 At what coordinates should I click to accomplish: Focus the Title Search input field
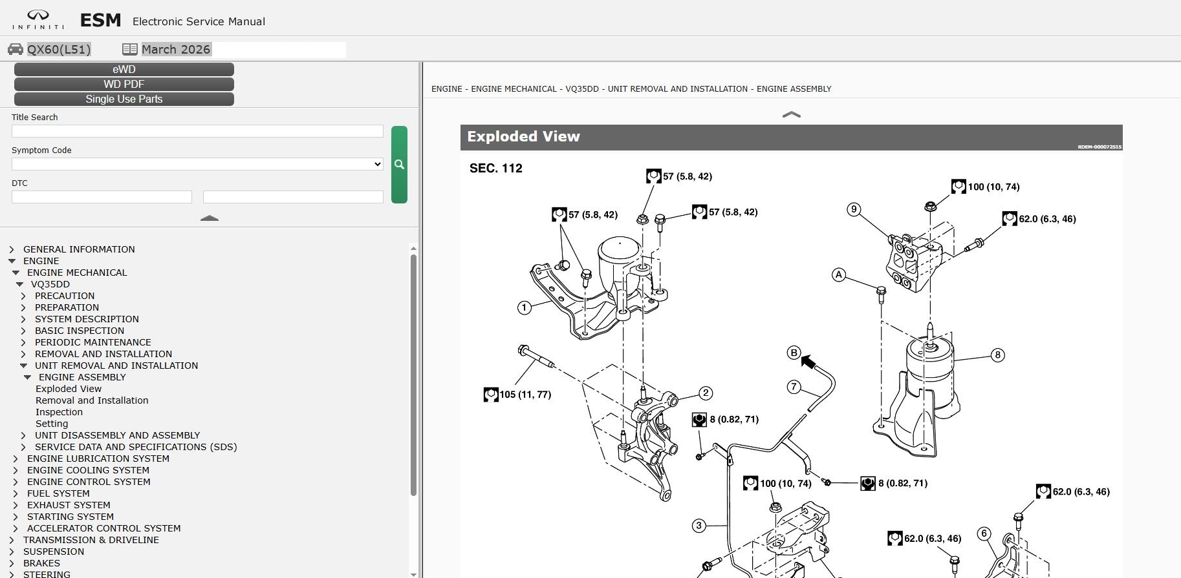197,131
